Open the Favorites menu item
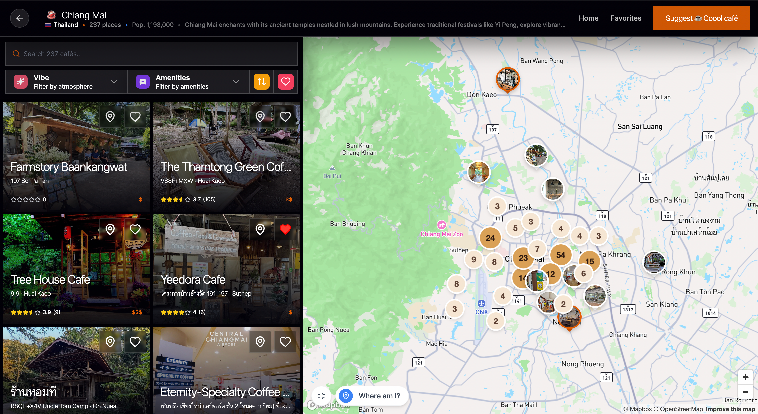 point(626,18)
